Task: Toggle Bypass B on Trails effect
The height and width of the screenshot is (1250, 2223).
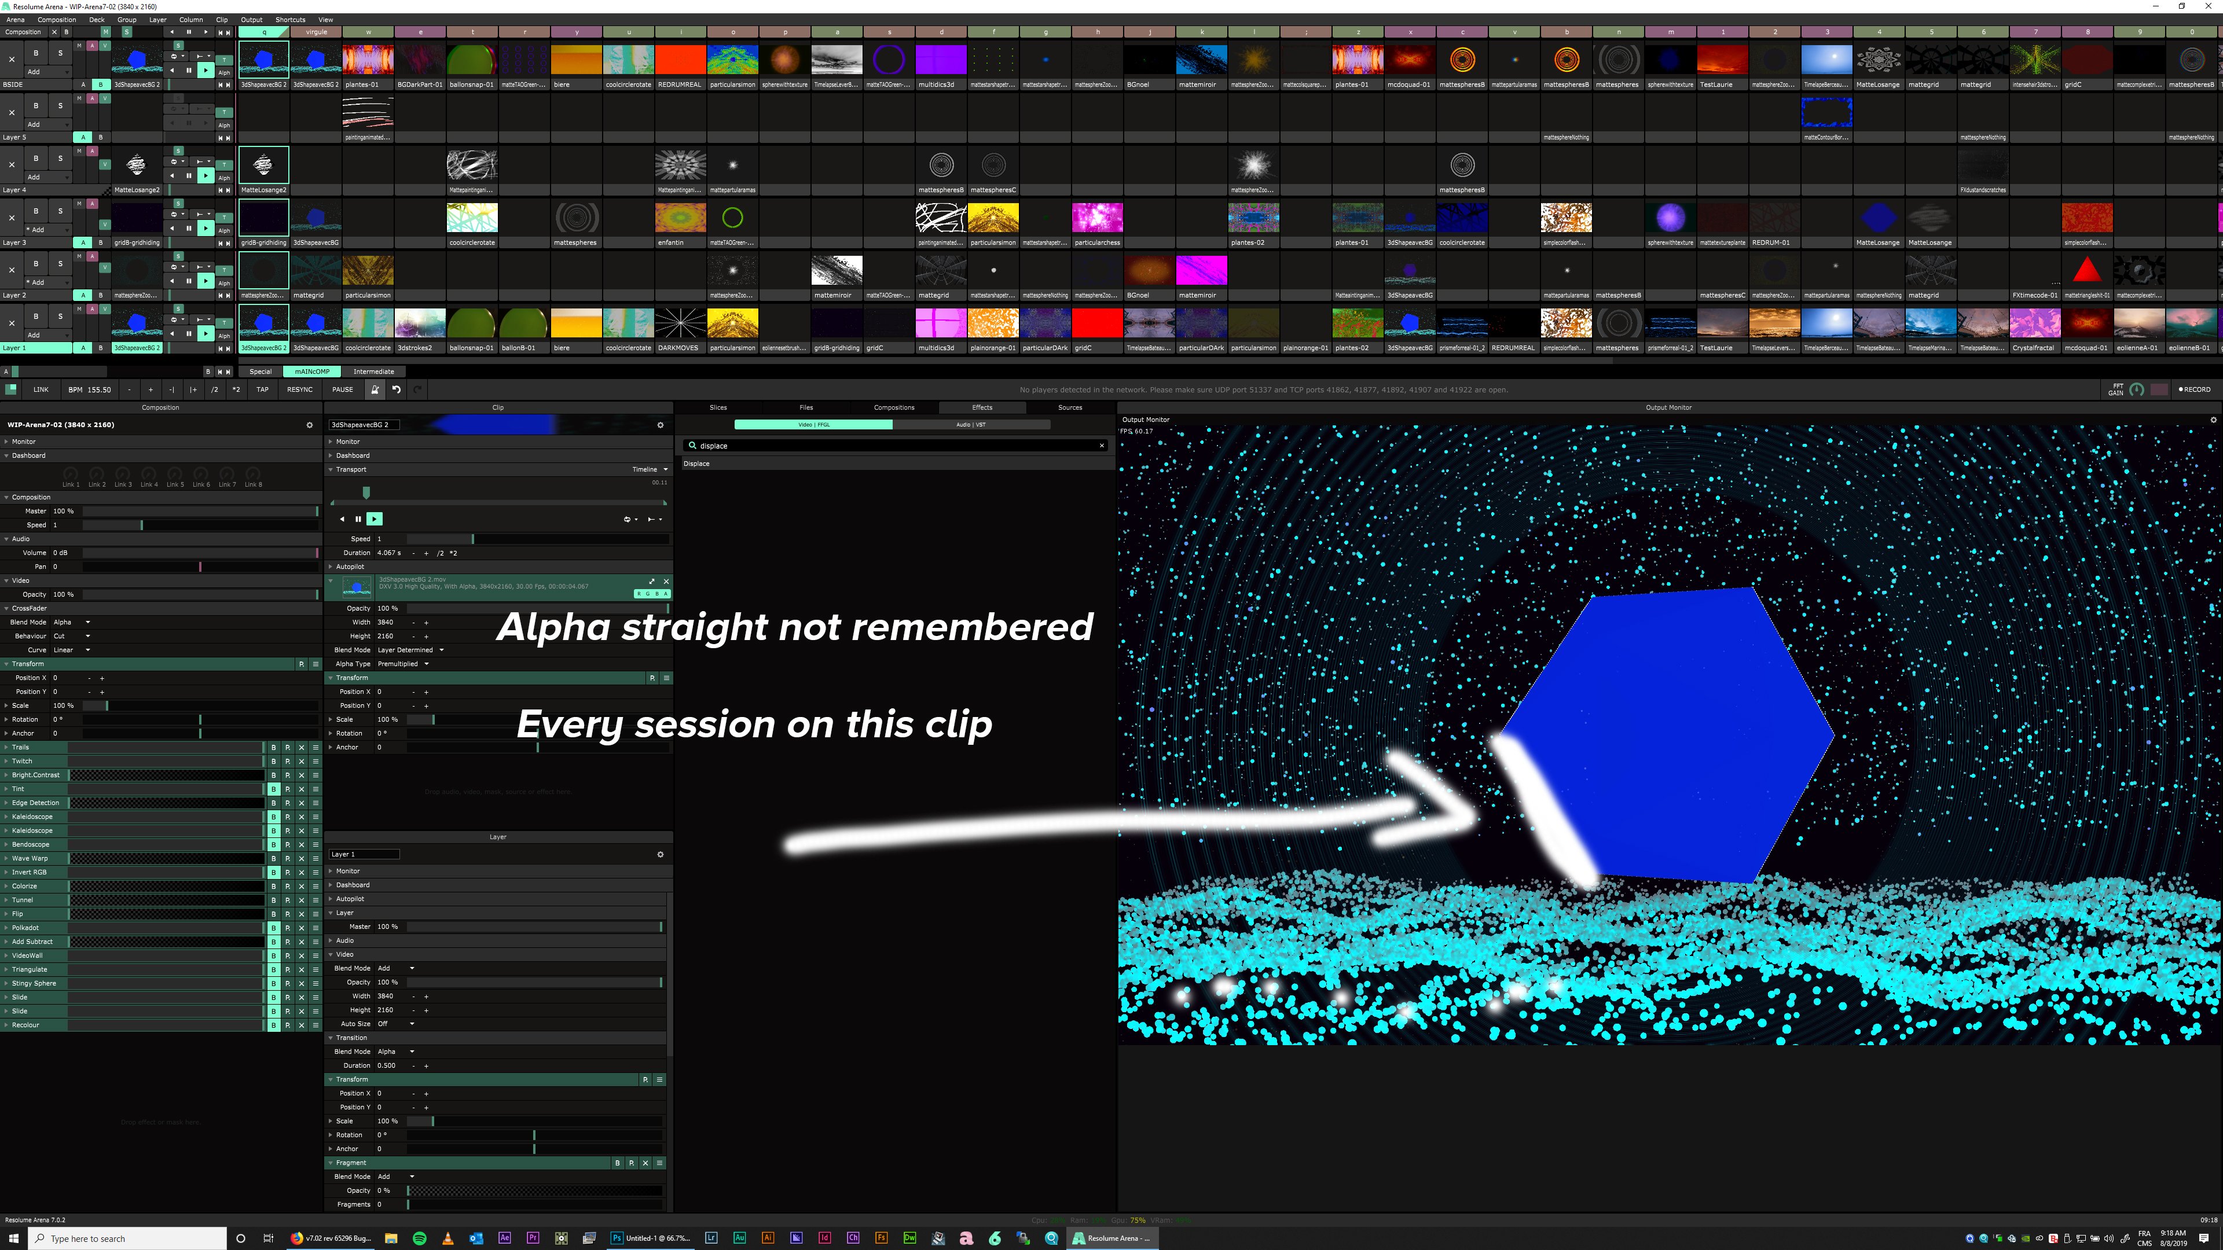Action: 274,747
